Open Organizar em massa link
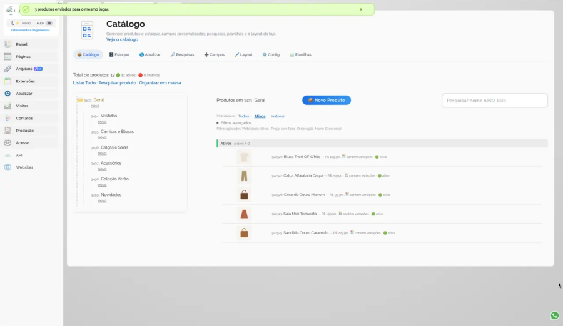Viewport: 563px width, 326px height. click(x=160, y=83)
